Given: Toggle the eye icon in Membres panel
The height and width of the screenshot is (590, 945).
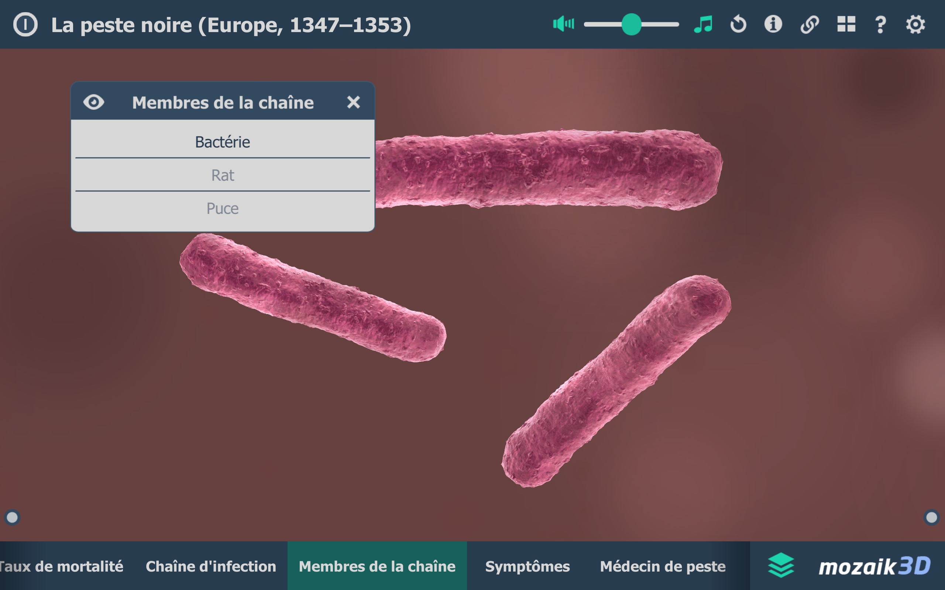Looking at the screenshot, I should coord(94,102).
